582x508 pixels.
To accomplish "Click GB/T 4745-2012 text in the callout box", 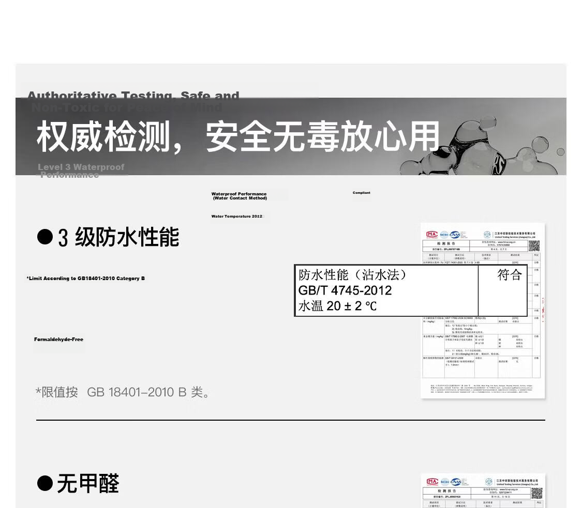I will (345, 290).
